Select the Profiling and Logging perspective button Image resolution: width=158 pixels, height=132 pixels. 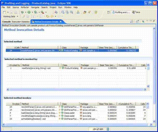[x=121, y=12]
